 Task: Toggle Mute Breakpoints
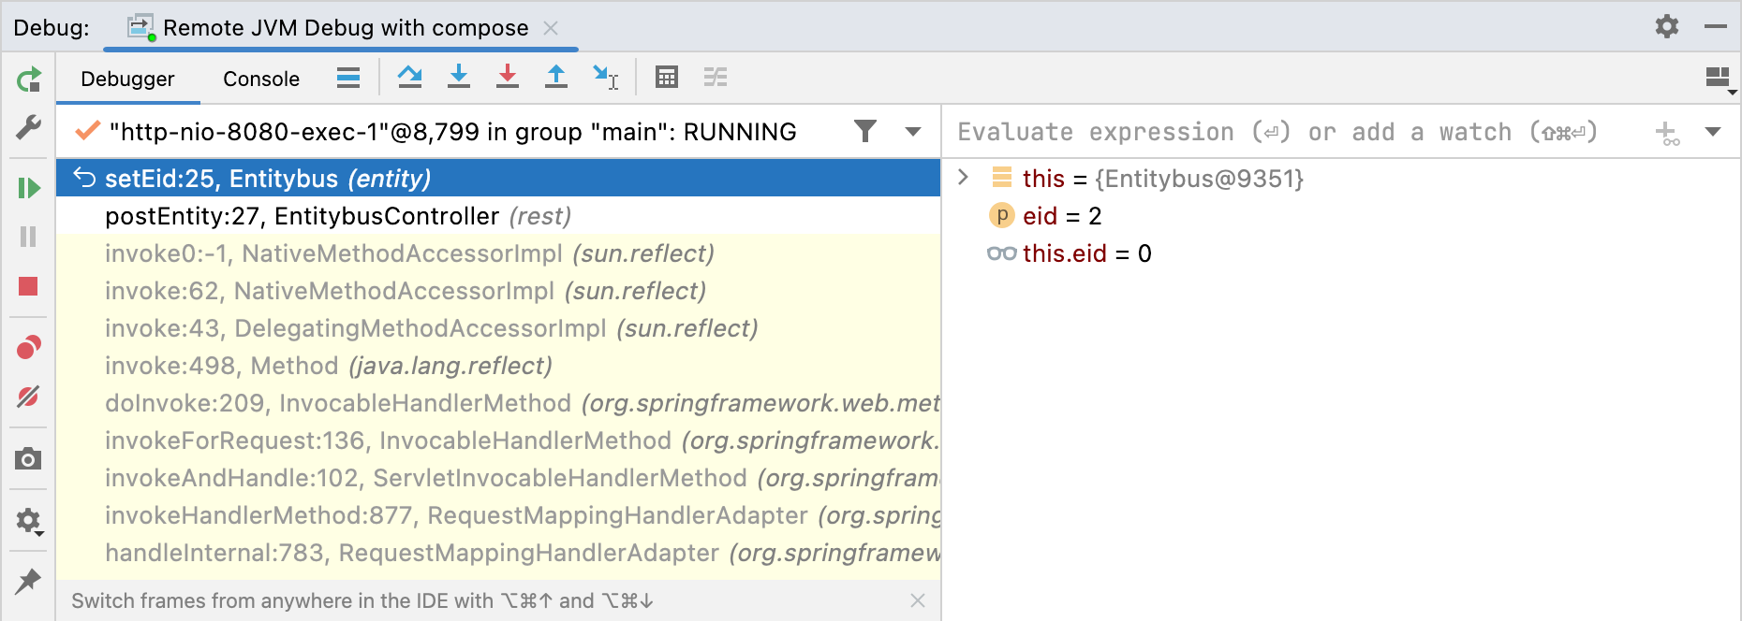click(28, 397)
